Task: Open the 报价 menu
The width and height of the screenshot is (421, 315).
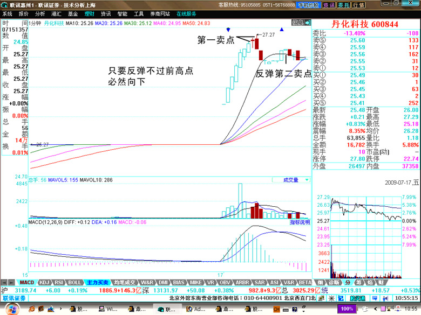Action: coord(24,14)
